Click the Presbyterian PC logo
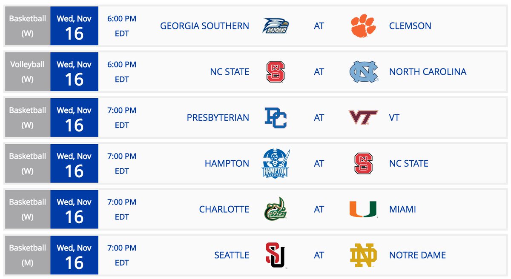 tap(276, 118)
